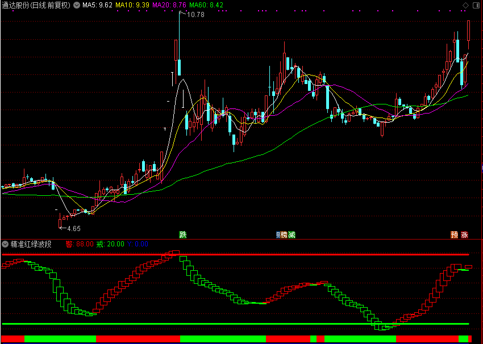The height and width of the screenshot is (344, 483).
Task: Click the green 减 marker icon
Action: tap(292, 234)
